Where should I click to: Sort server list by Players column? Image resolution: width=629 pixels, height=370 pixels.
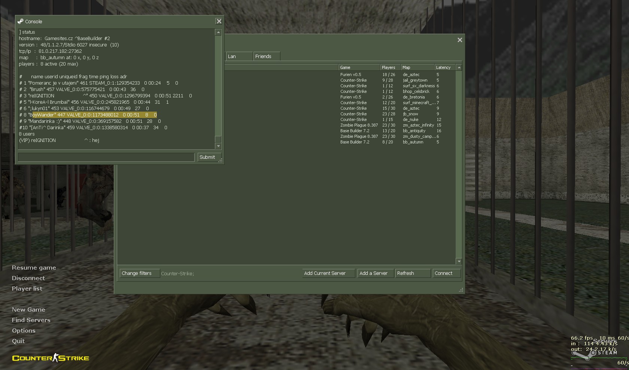(x=391, y=67)
